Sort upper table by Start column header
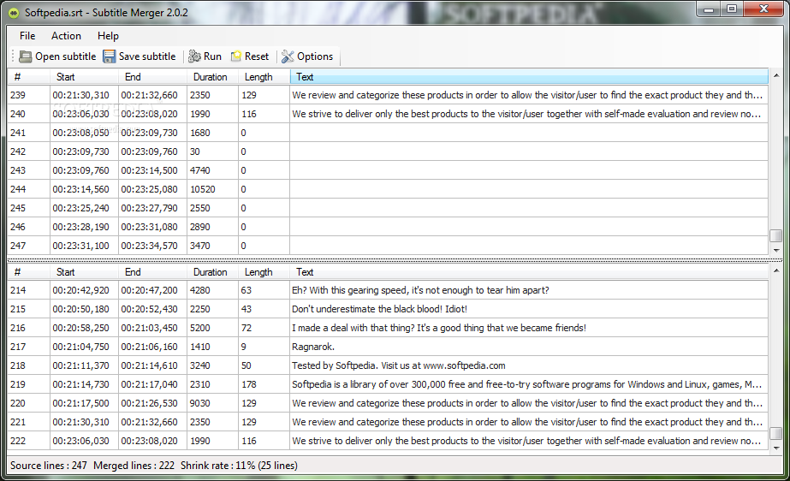This screenshot has height=481, width=790. (84, 77)
